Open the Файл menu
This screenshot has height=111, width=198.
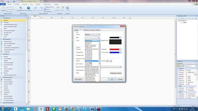pos(3,4)
